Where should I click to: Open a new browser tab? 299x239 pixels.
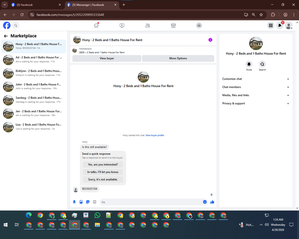click(x=124, y=5)
